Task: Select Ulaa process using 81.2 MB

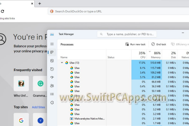Action: (123, 77)
